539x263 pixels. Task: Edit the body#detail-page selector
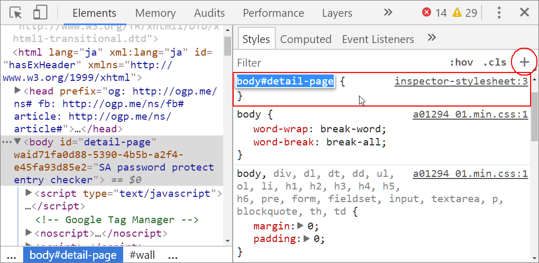pos(285,81)
